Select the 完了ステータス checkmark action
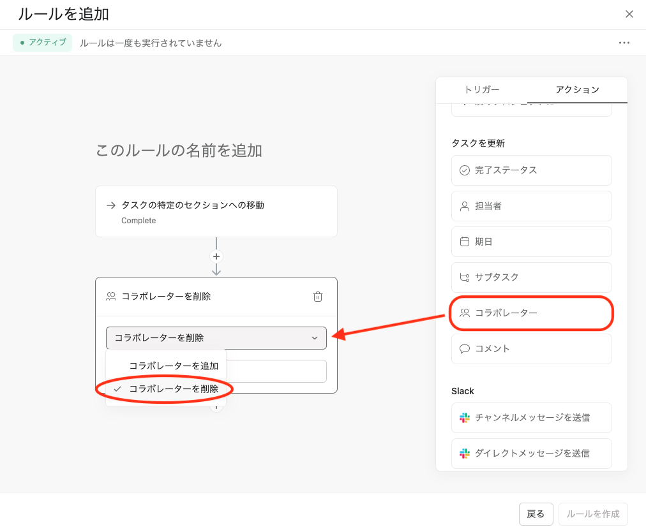Screen dimensions: 646x532 (532, 170)
